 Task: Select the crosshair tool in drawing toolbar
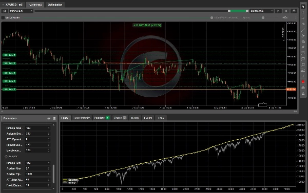[303, 18]
